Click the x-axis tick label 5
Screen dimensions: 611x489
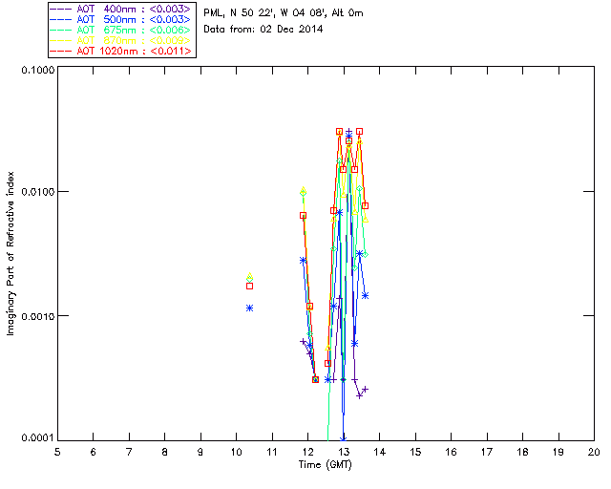(x=57, y=452)
